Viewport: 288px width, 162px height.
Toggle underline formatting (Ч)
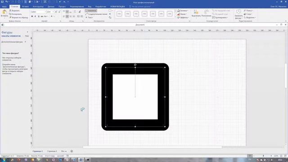click(39, 16)
